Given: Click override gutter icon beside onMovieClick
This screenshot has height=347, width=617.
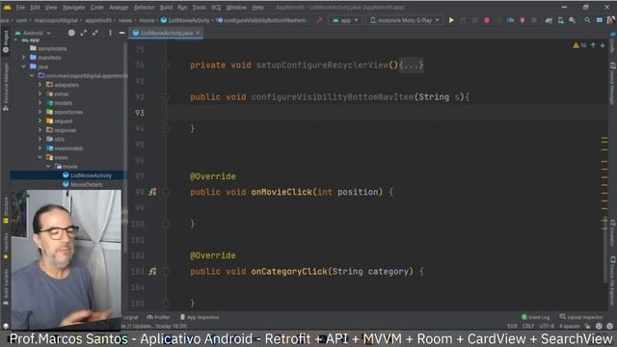Looking at the screenshot, I should pyautogui.click(x=152, y=192).
